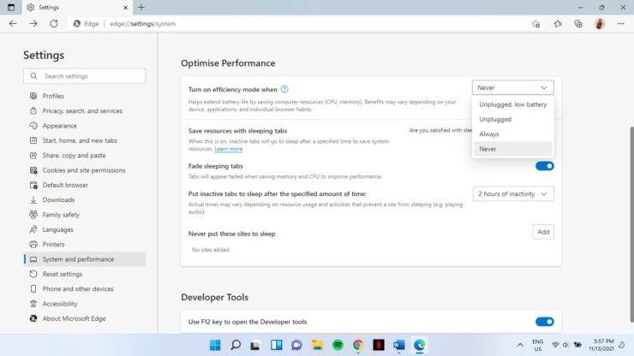Open the red-and-black app icon on taskbar
Screen dimensions: 634x356
click(x=379, y=345)
